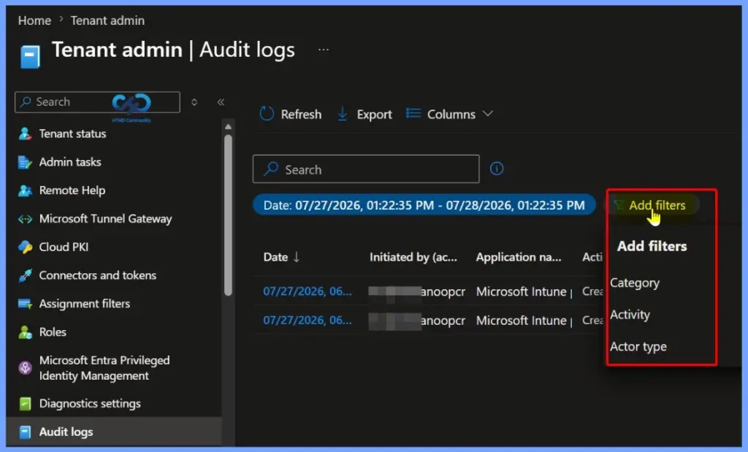Click the sort arrow next to Date column
The height and width of the screenshot is (452, 748).
click(x=297, y=257)
